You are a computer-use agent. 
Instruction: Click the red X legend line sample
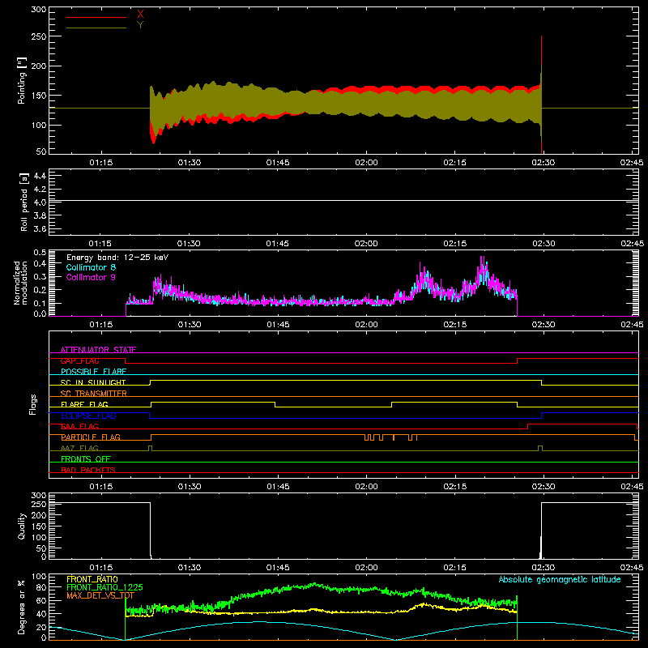(96, 17)
